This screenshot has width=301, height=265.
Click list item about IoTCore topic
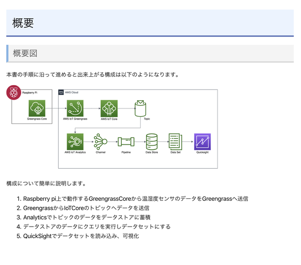[83, 208]
